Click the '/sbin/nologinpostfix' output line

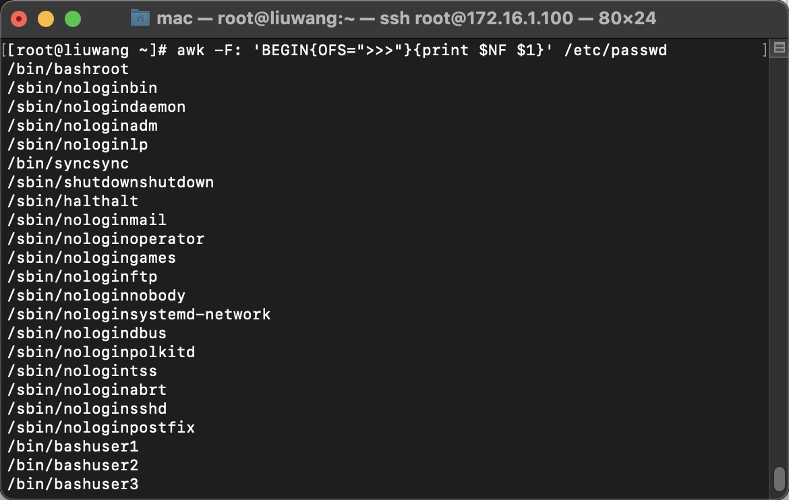coord(101,428)
